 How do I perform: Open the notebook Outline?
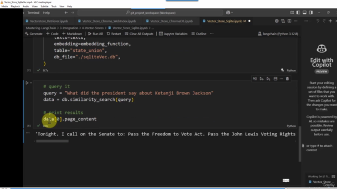pos(199,34)
